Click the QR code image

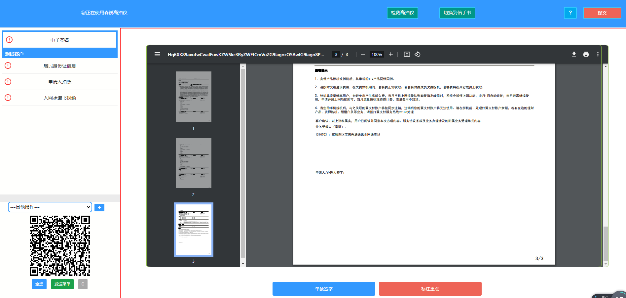[x=60, y=246]
